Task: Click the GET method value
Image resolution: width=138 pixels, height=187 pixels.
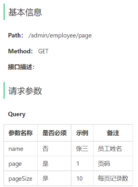Action: 43,51
